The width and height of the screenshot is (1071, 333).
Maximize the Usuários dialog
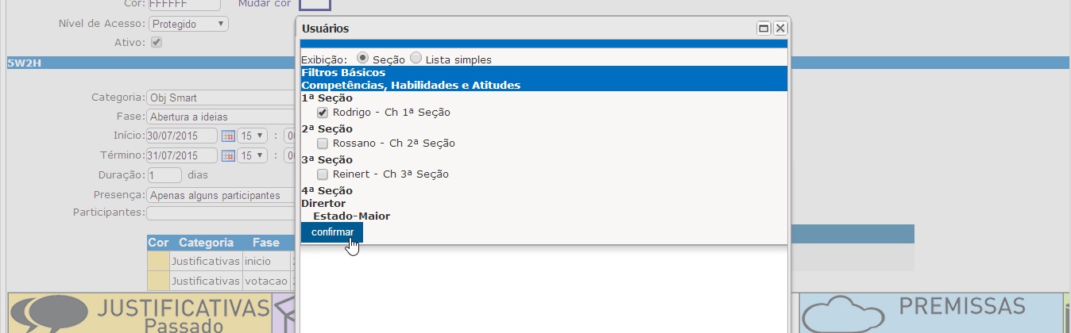[764, 28]
